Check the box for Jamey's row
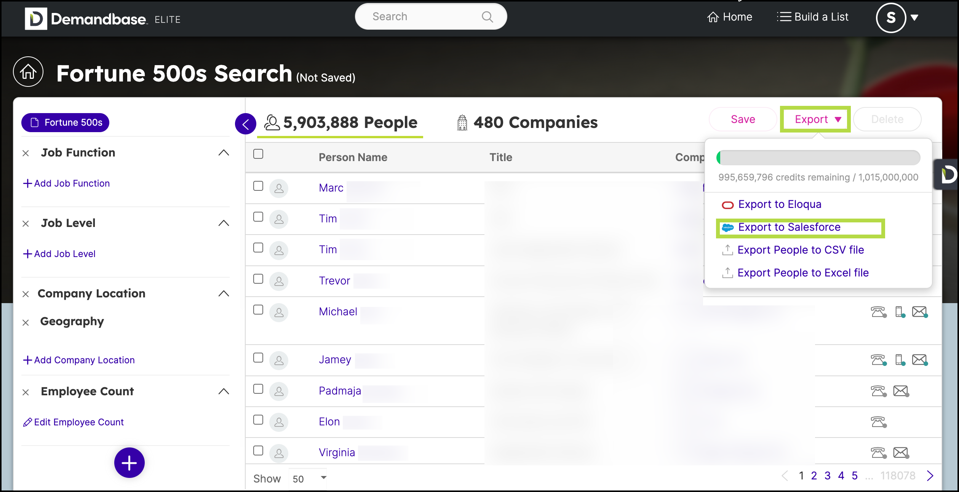The image size is (959, 492). click(x=258, y=358)
